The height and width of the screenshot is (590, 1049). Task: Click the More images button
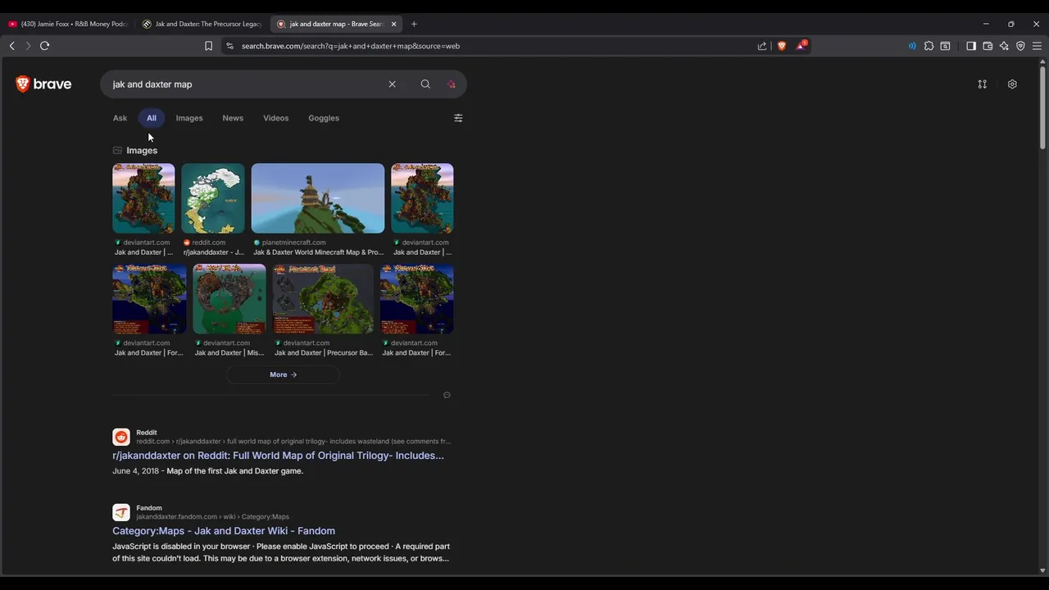pos(283,374)
